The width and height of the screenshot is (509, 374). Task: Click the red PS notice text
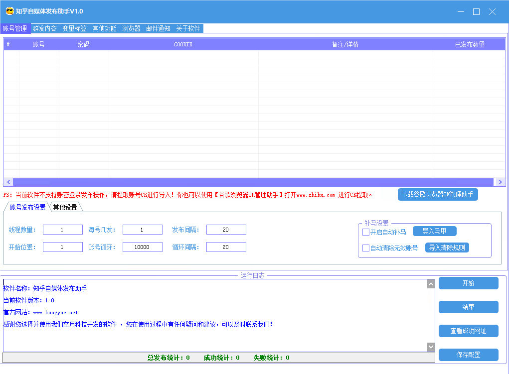click(x=187, y=195)
